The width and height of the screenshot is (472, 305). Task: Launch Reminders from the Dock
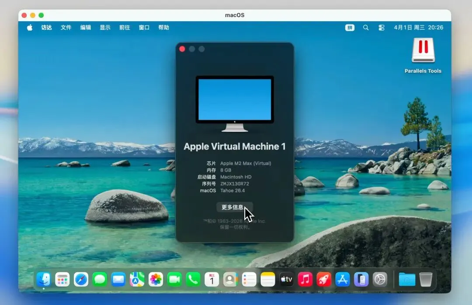pos(249,279)
